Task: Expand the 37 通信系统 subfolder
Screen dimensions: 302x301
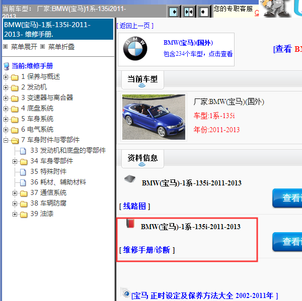Action: pos(15,193)
